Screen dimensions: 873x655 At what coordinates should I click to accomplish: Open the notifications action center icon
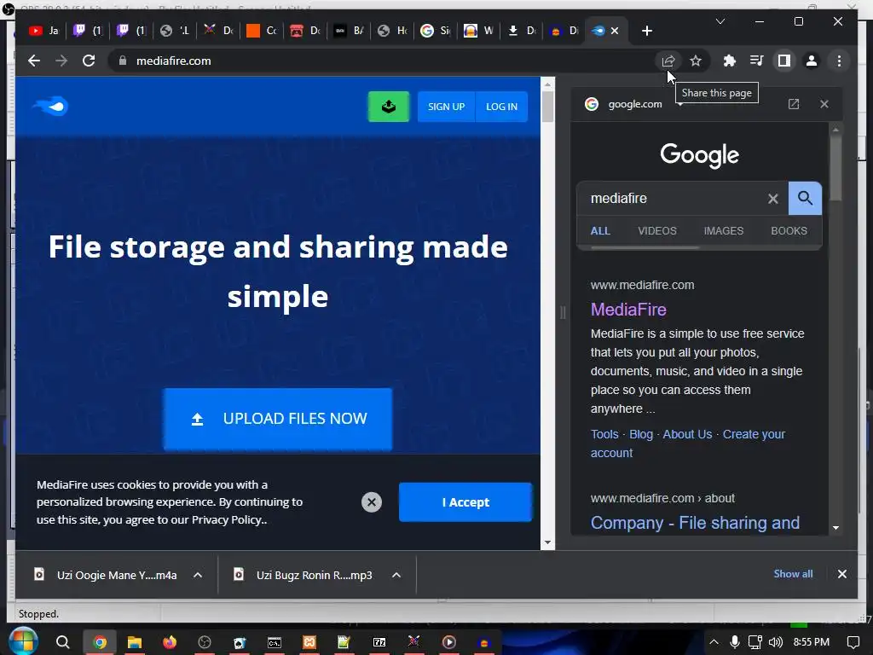pyautogui.click(x=853, y=642)
